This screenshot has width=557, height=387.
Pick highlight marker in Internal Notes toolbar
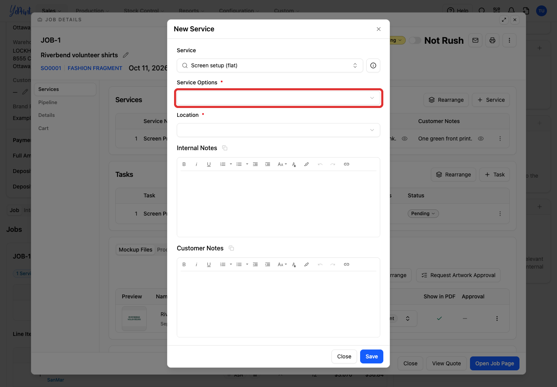(306, 164)
